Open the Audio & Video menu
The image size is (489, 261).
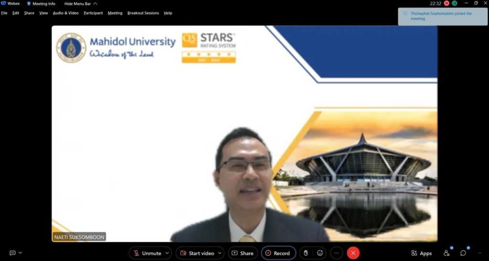coord(66,13)
